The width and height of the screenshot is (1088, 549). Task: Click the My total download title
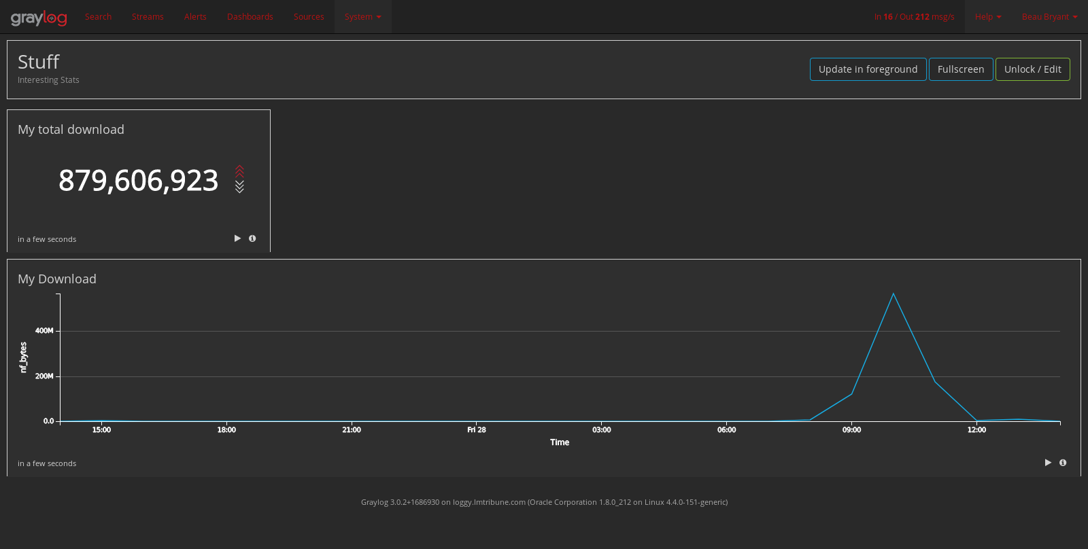(x=71, y=130)
